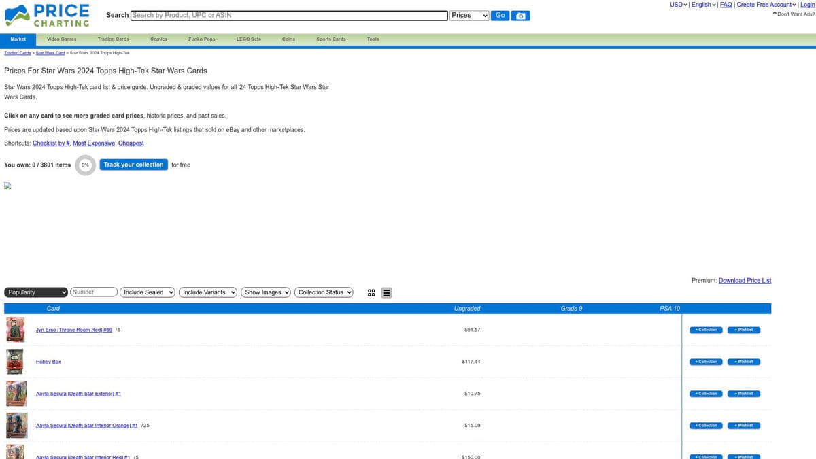Screen dimensions: 816x459
Task: Open the LEGO Sets menu
Action: point(249,39)
